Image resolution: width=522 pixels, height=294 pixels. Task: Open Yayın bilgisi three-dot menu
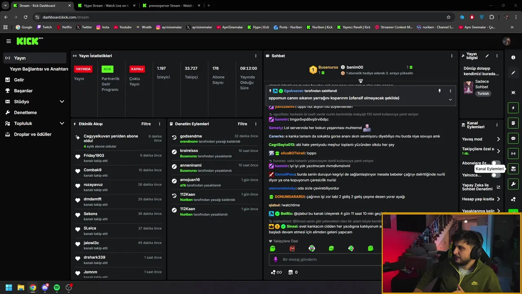tap(497, 56)
